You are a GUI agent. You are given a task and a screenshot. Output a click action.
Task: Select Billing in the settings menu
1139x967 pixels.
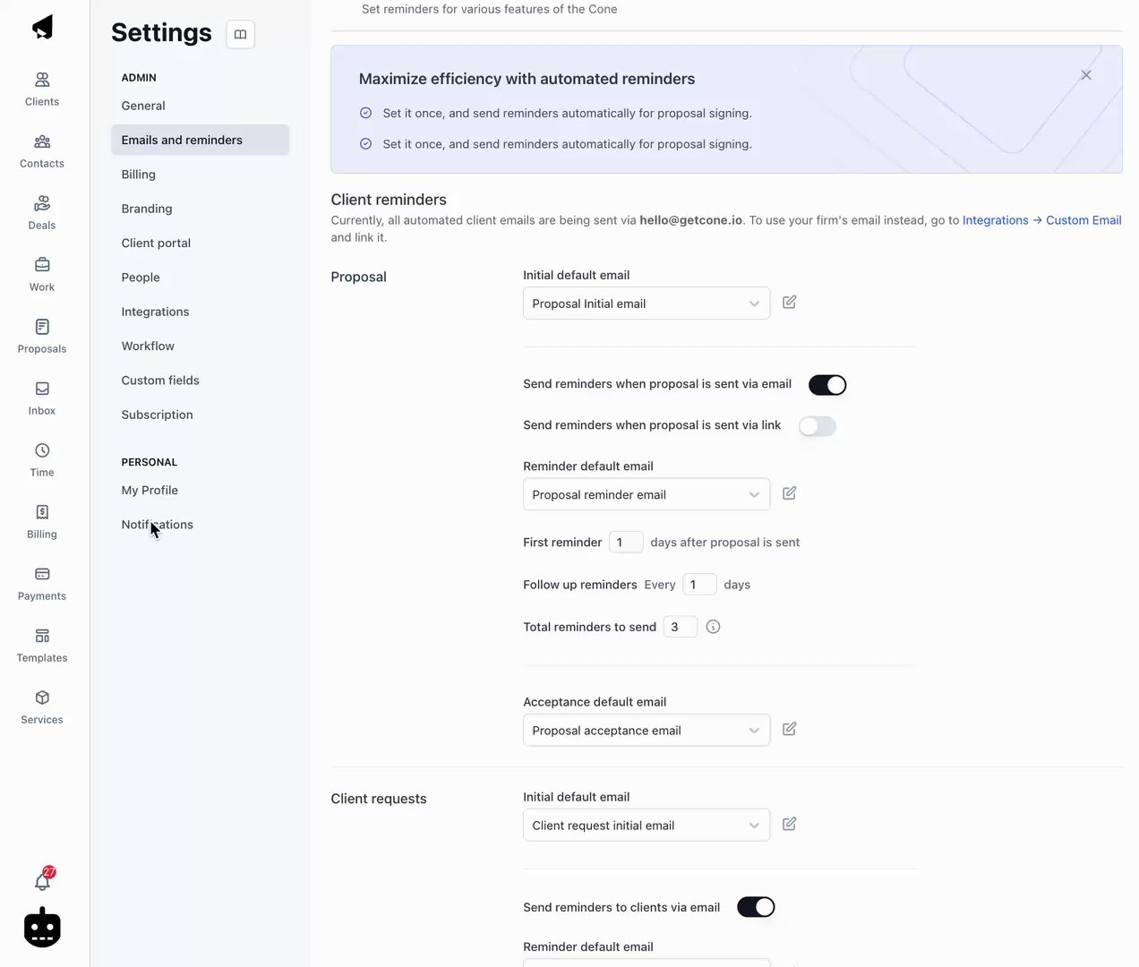click(139, 175)
